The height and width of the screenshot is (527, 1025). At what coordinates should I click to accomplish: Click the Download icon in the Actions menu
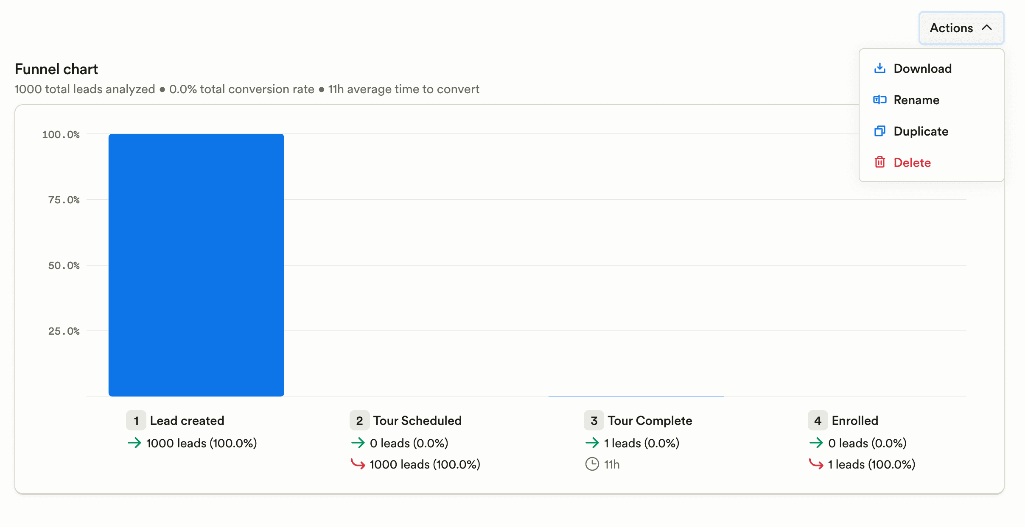coord(880,68)
